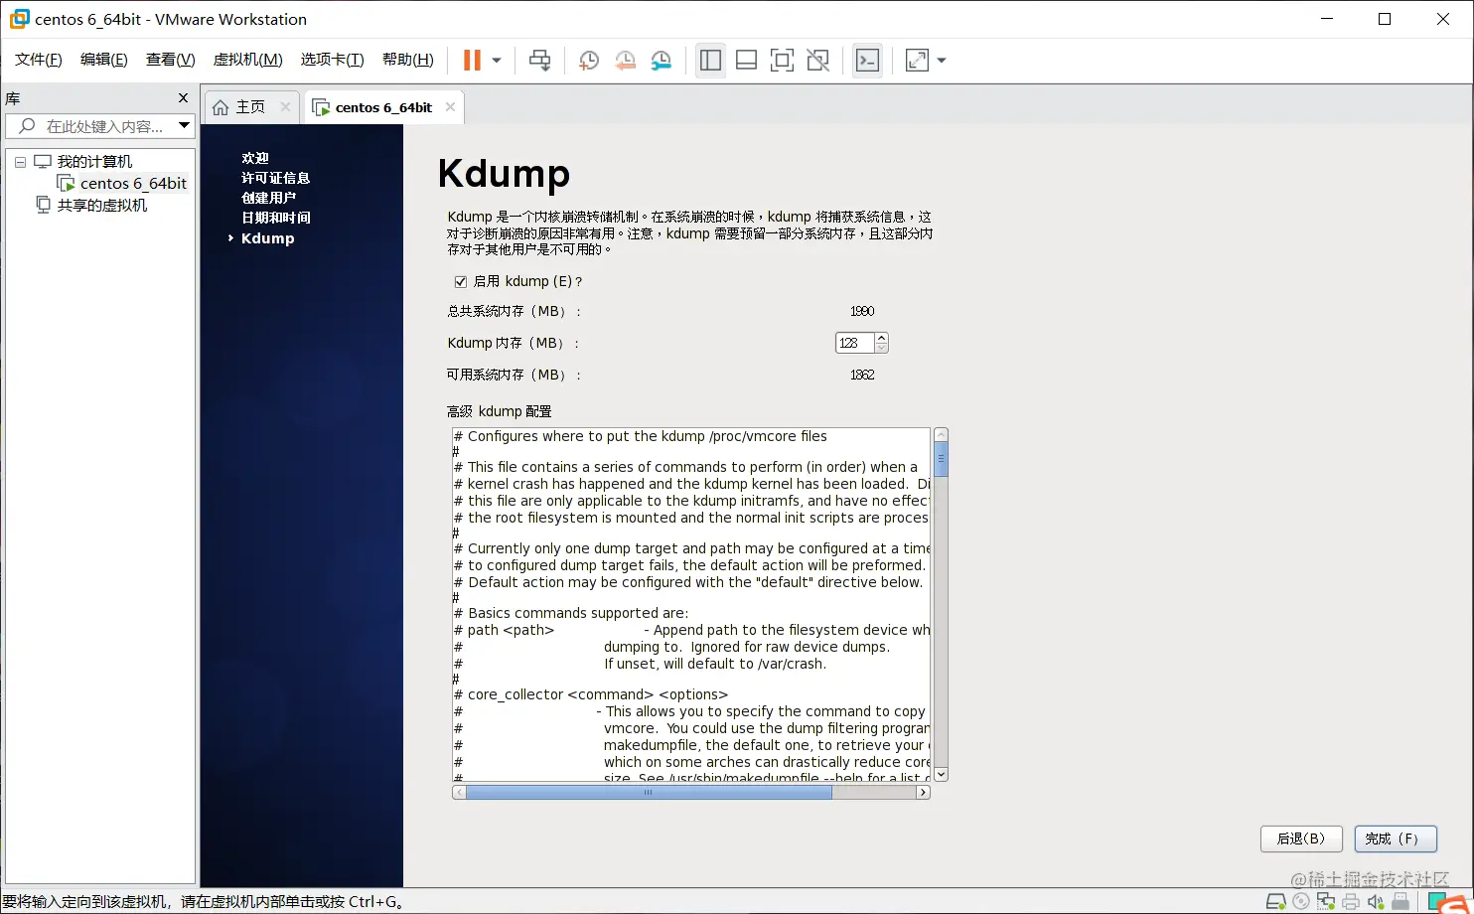Viewport: 1474px width, 914px height.
Task: Click the sound card status icon
Action: [1376, 902]
